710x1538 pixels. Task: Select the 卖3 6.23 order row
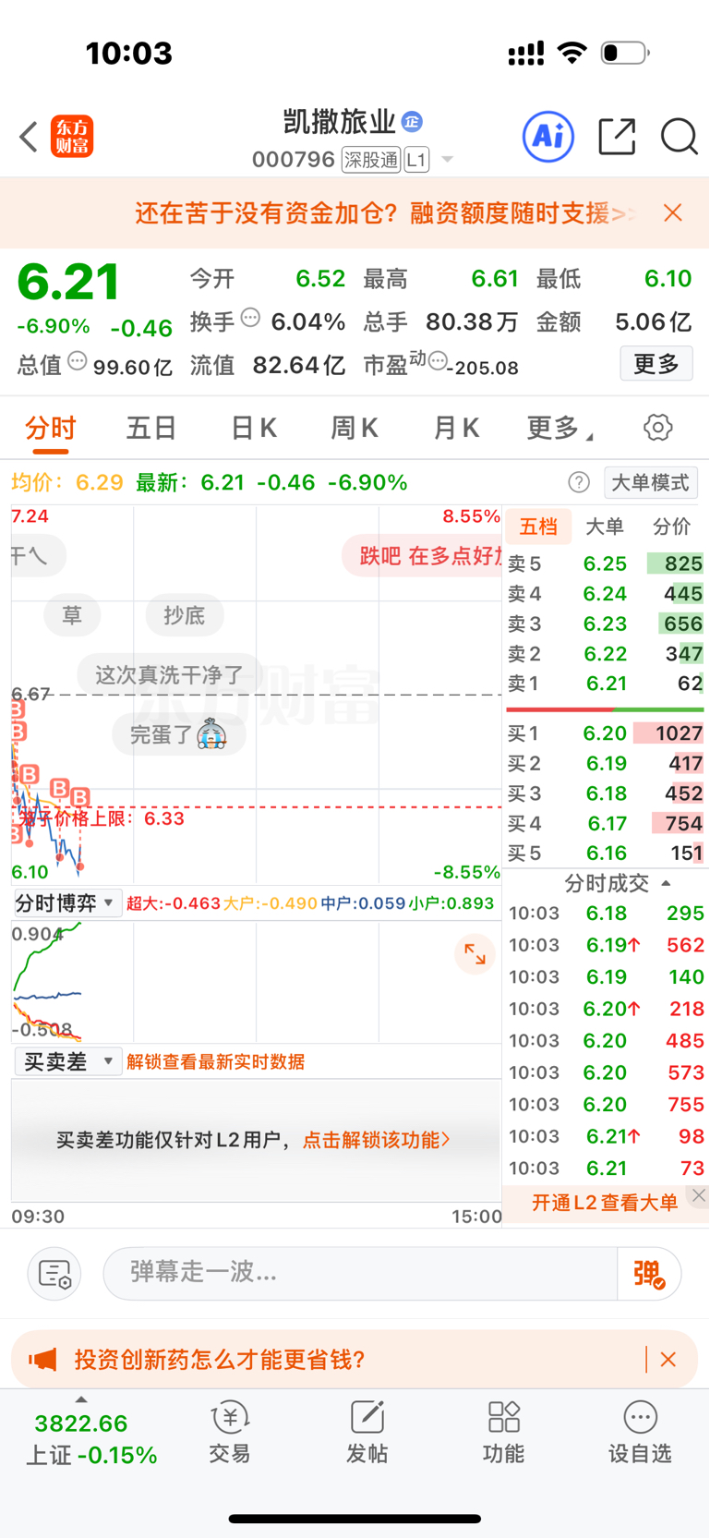[605, 624]
